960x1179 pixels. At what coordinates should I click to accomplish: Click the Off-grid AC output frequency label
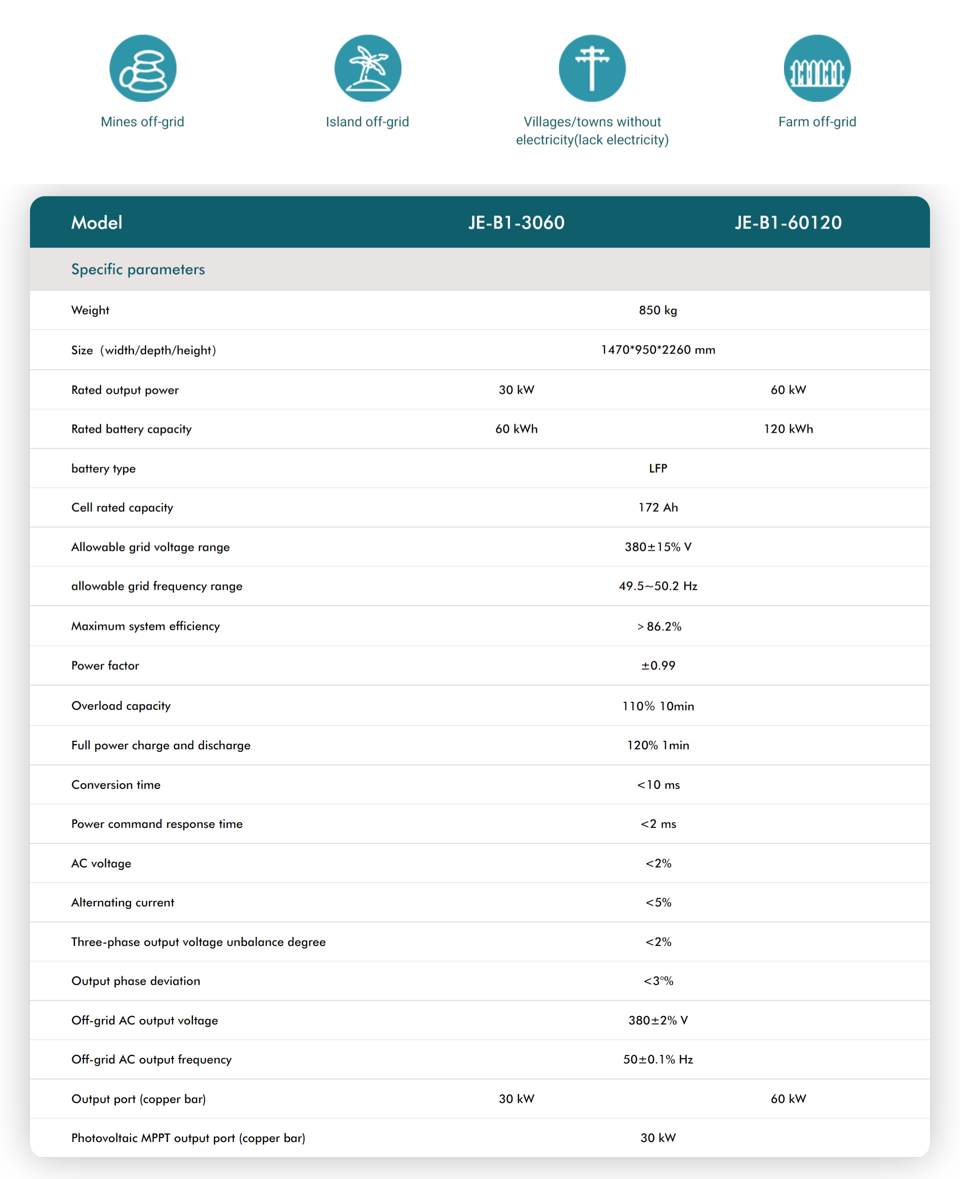click(151, 1059)
